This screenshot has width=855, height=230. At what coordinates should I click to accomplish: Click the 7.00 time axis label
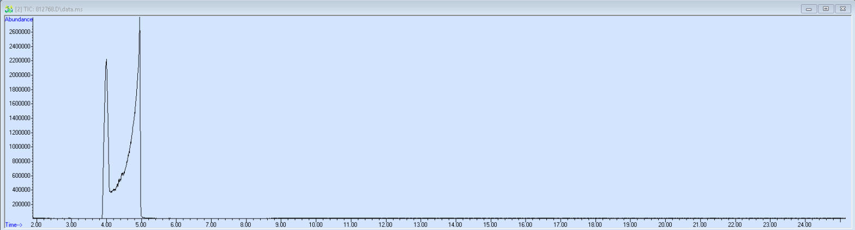(x=210, y=225)
